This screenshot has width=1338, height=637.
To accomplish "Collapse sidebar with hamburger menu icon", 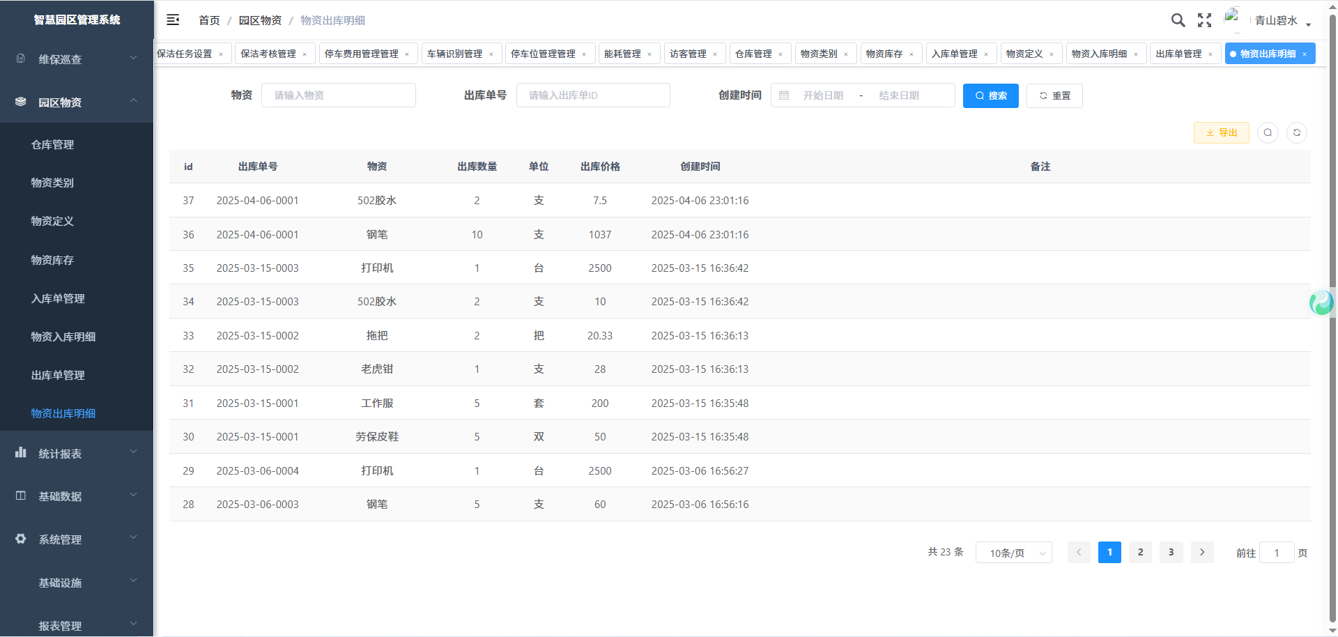I will click(x=173, y=20).
